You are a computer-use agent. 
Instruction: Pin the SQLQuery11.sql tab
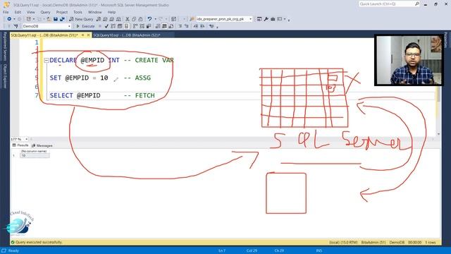coord(82,35)
